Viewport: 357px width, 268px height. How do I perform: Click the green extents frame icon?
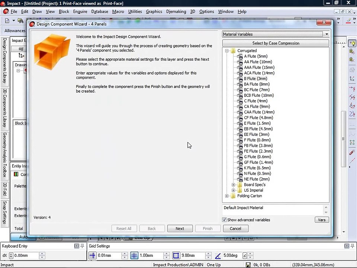pyautogui.click(x=352, y=143)
